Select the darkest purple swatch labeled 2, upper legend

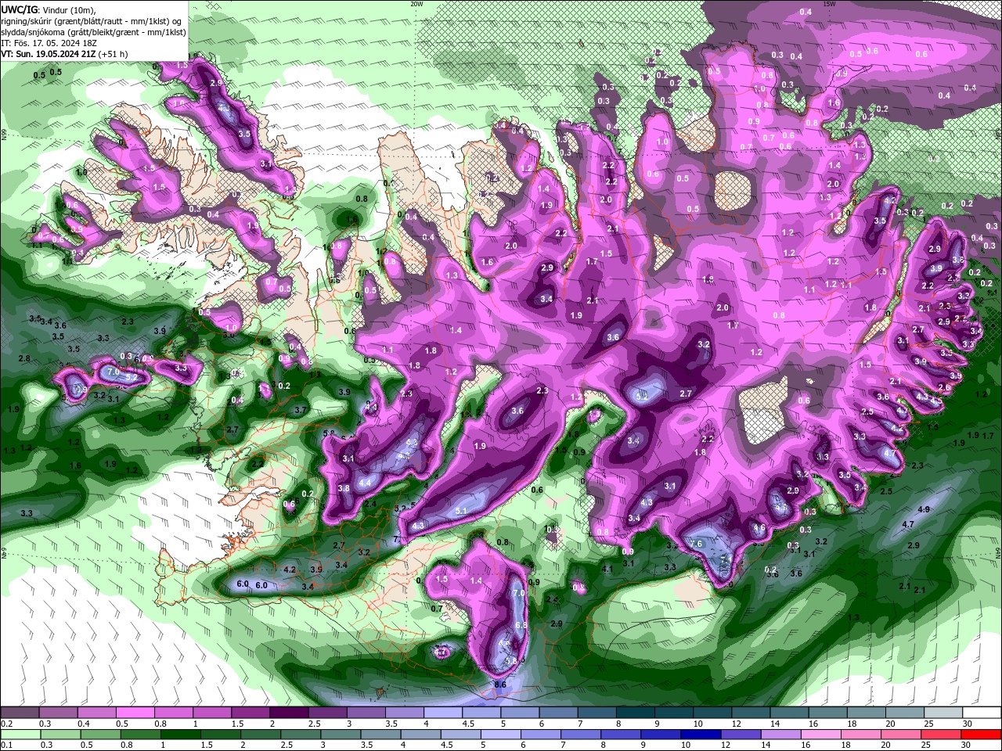tap(289, 713)
